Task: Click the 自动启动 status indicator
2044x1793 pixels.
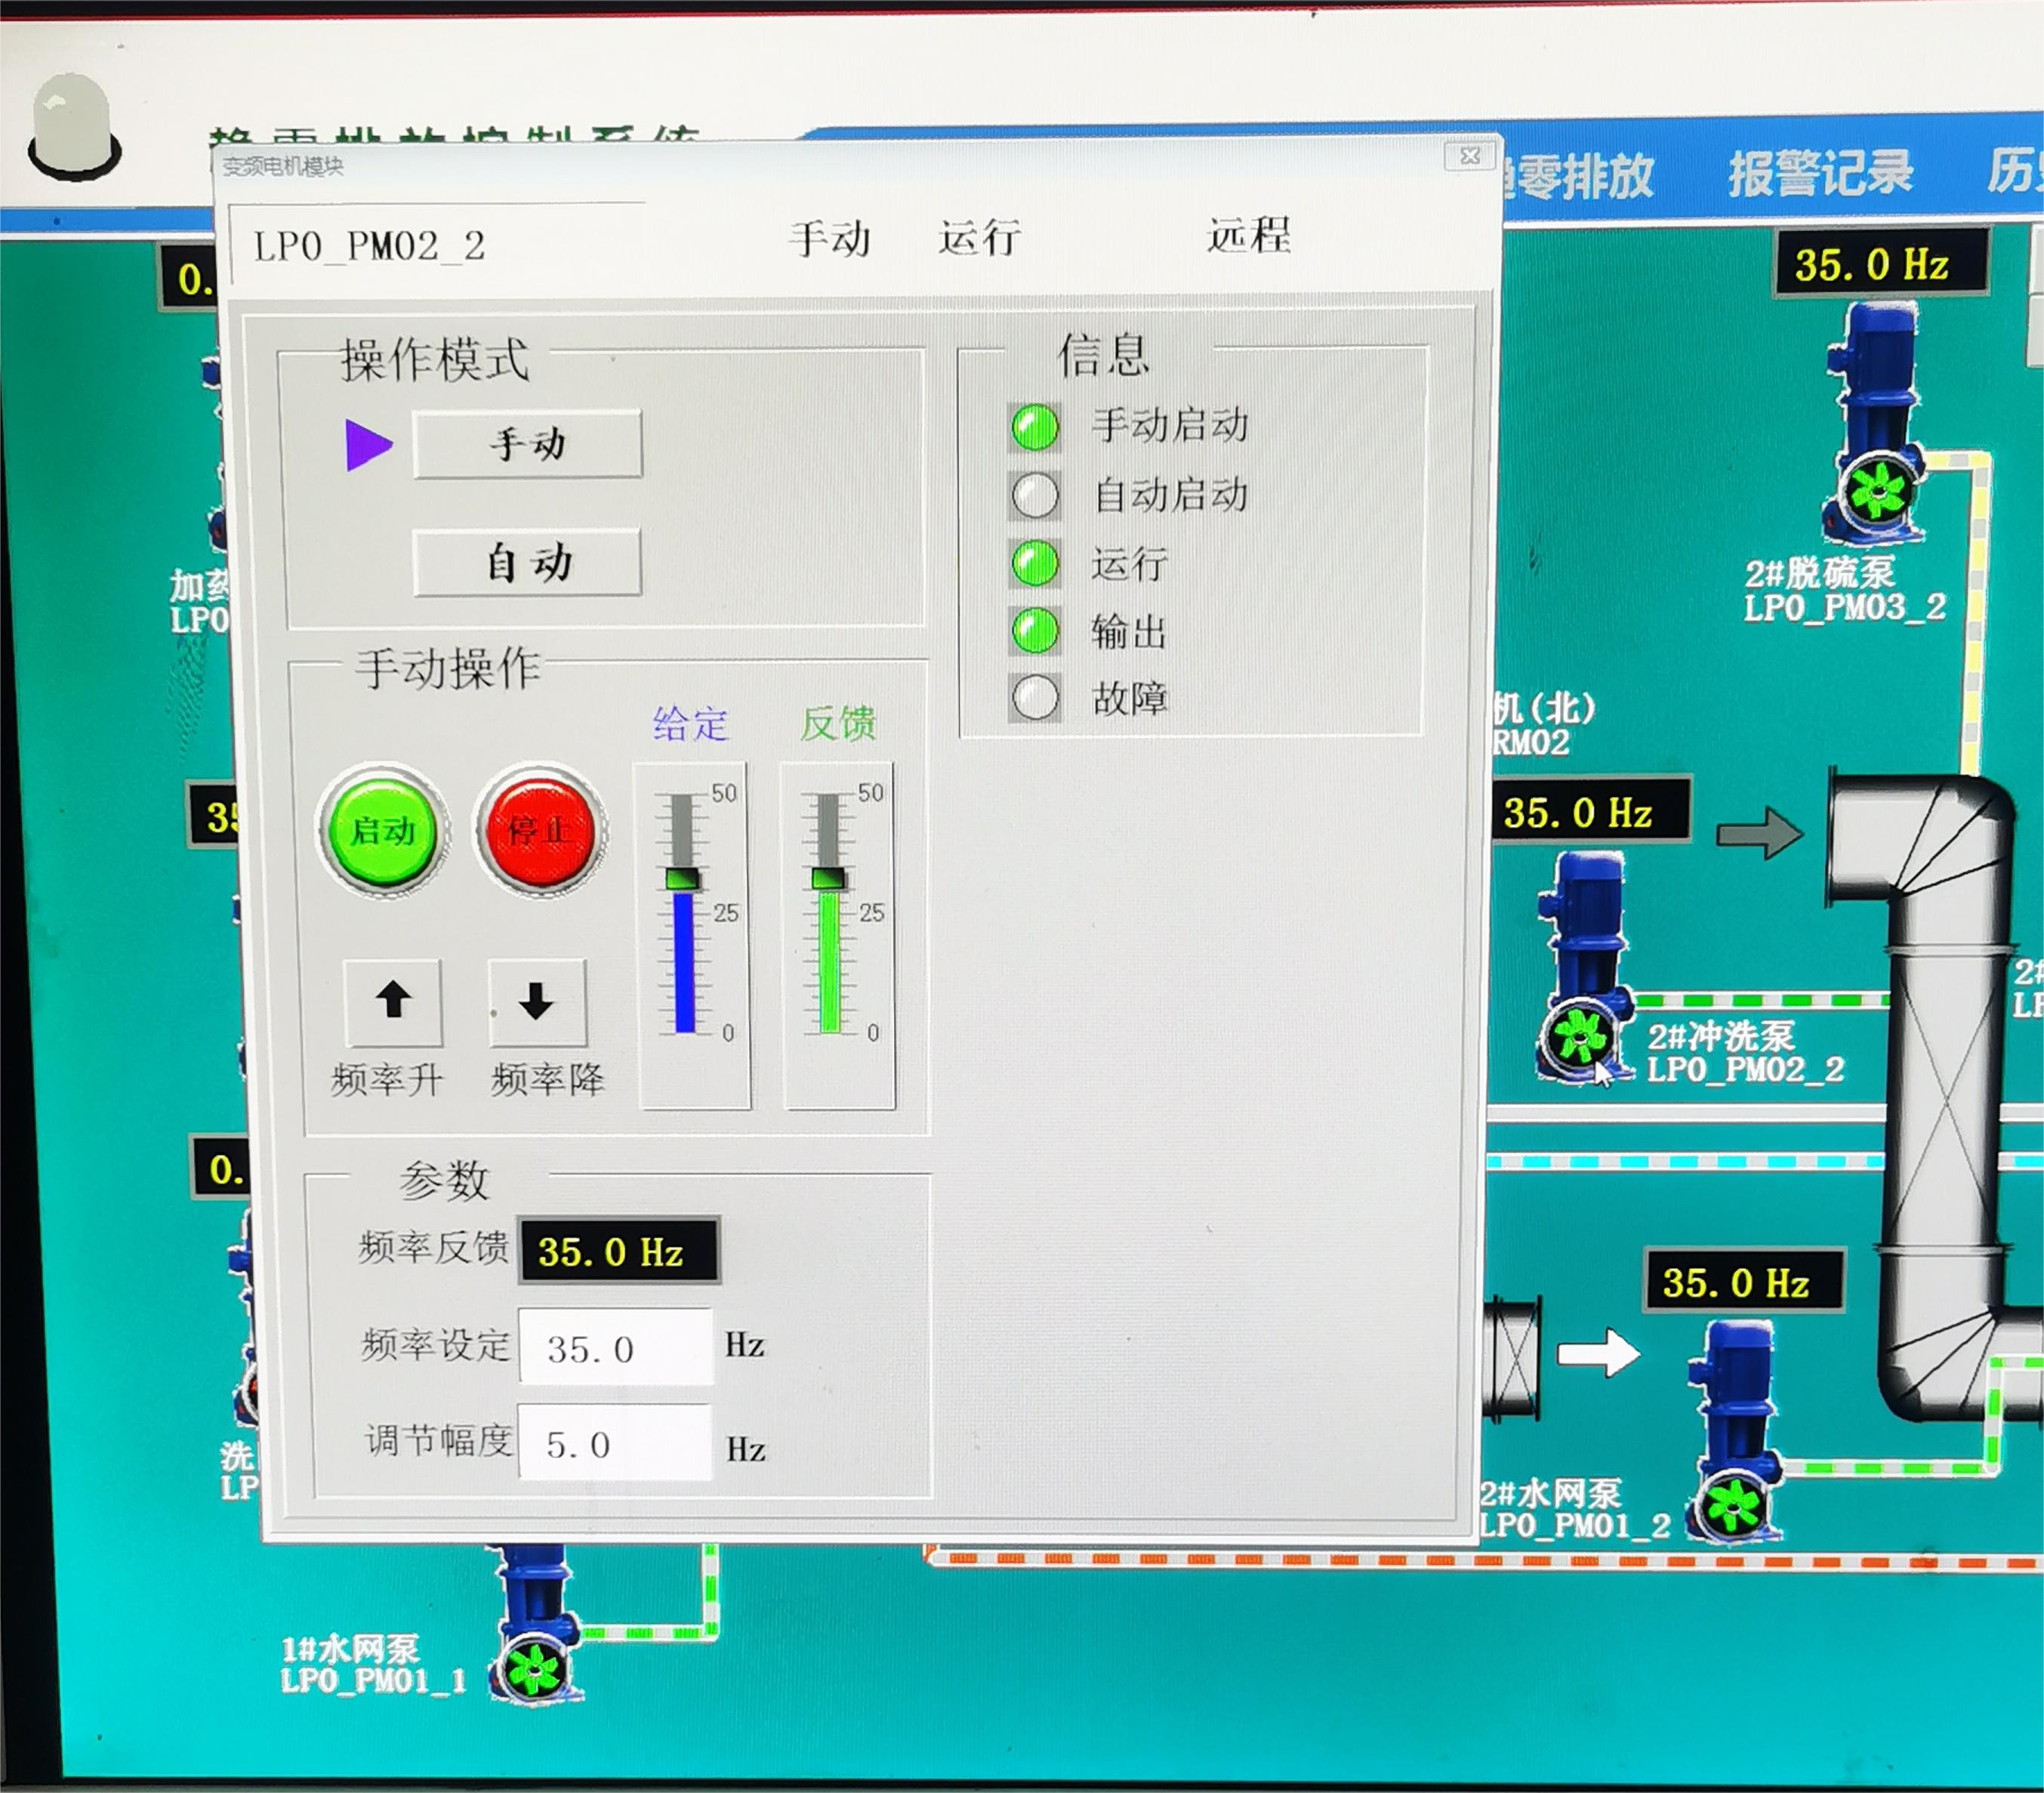Action: point(1034,495)
